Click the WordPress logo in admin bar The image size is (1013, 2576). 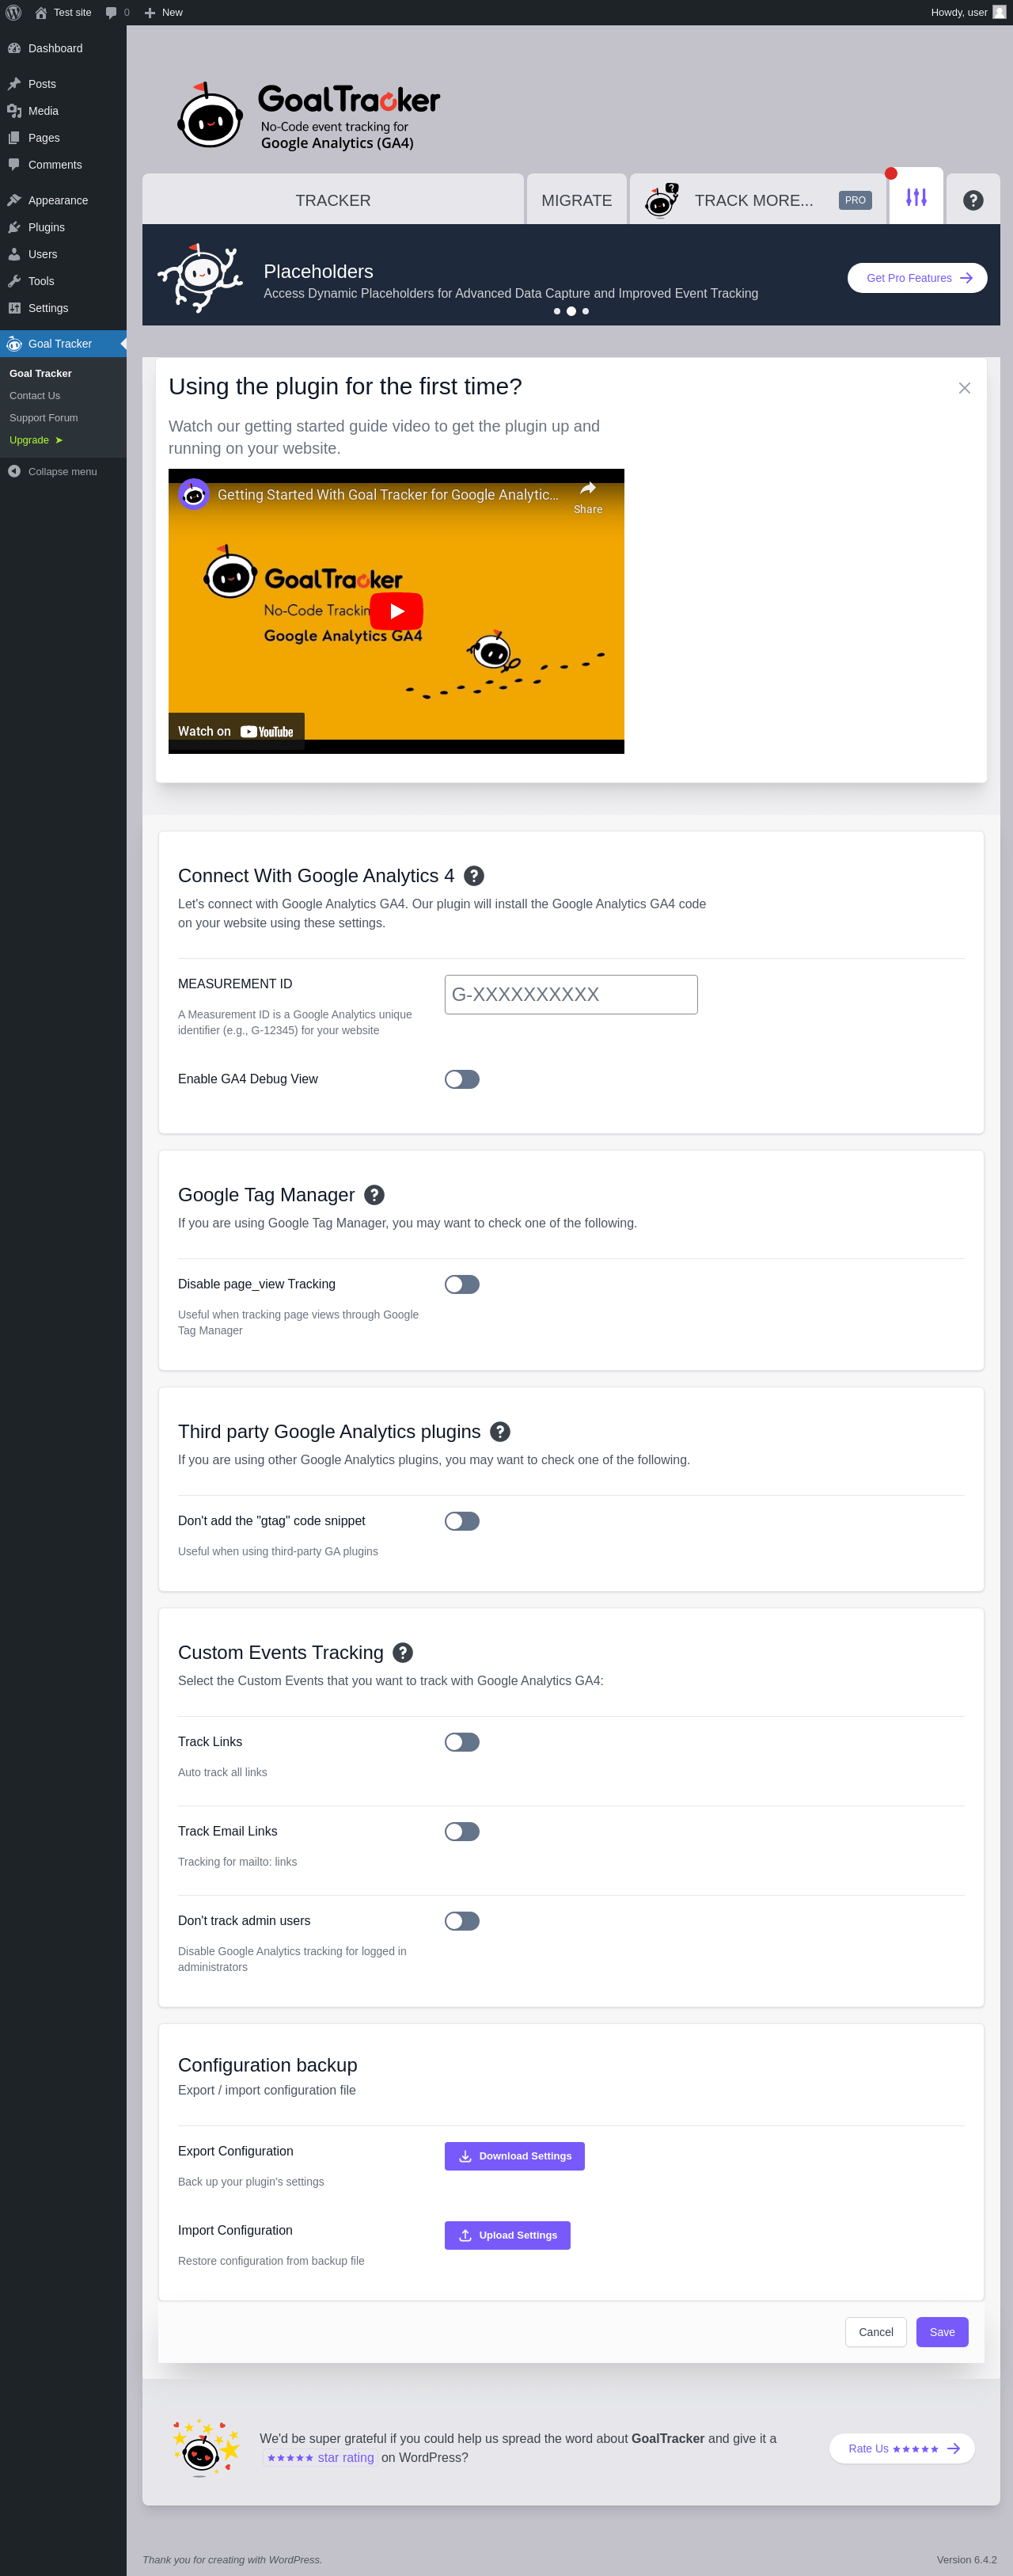(x=14, y=12)
